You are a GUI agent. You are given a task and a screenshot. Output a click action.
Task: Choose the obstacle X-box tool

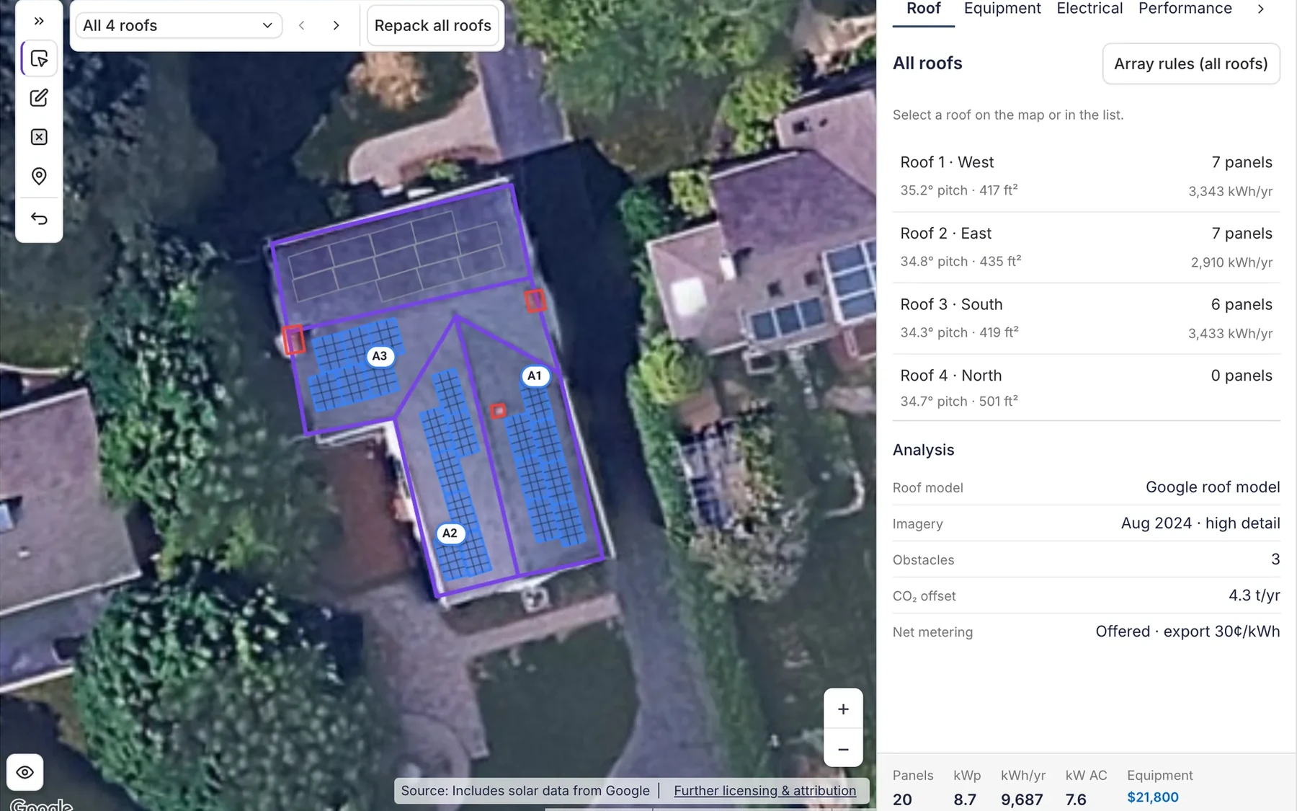coord(39,137)
